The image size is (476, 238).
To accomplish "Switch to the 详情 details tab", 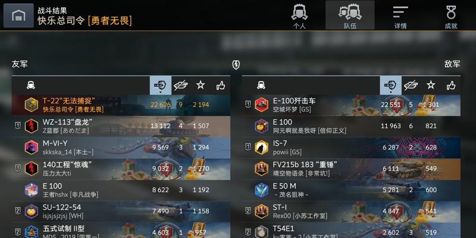I will point(400,15).
